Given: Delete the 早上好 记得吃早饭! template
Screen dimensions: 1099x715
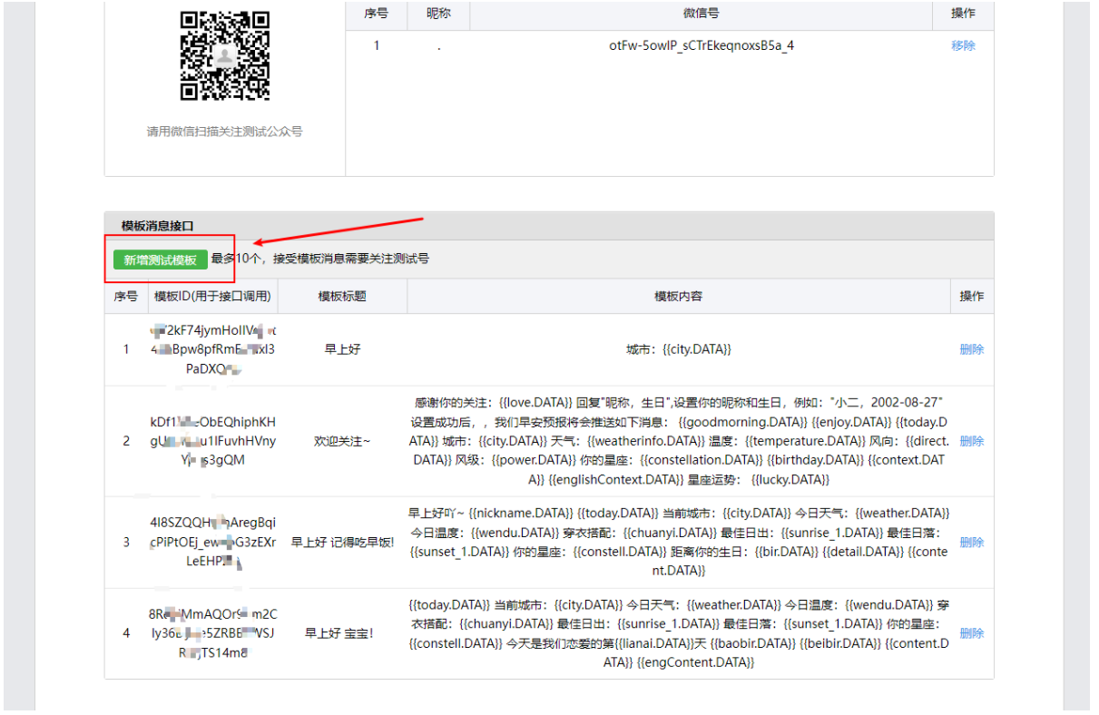Looking at the screenshot, I should (x=971, y=542).
